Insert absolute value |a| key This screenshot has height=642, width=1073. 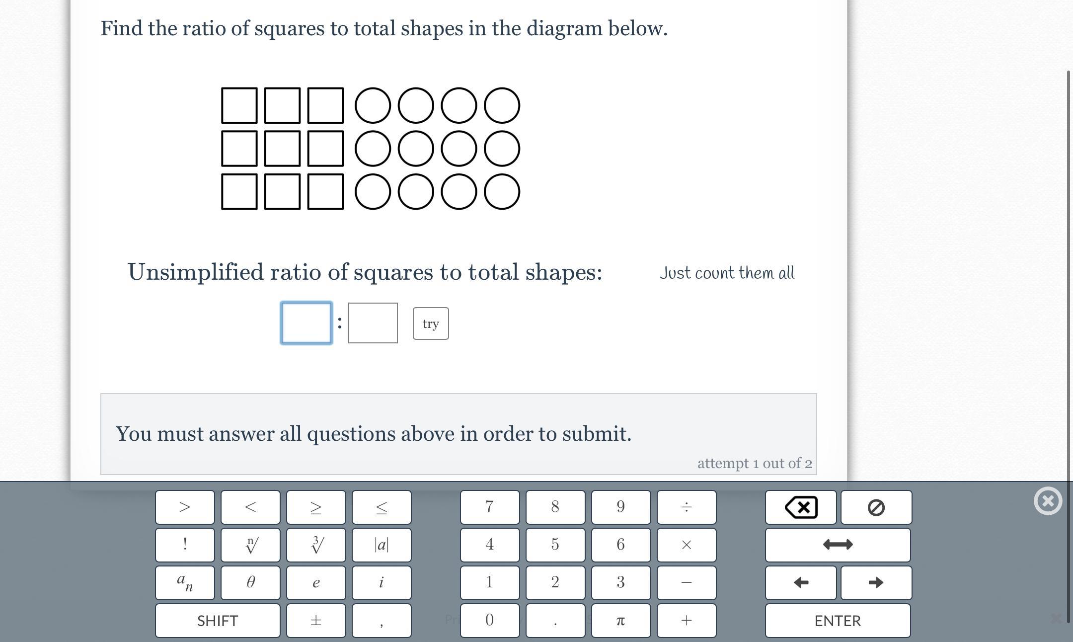click(x=382, y=545)
